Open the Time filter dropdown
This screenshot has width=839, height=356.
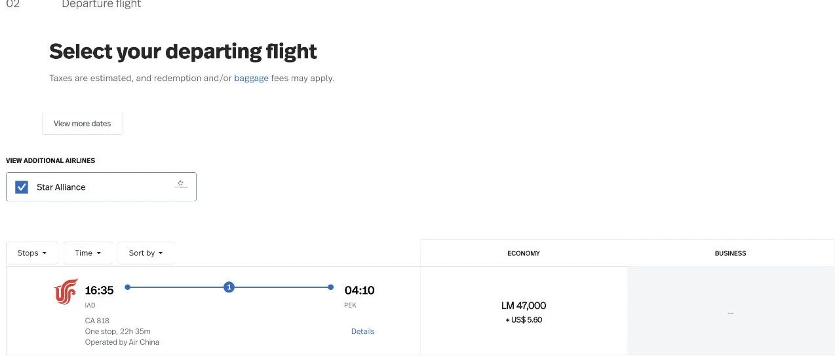[x=88, y=253]
